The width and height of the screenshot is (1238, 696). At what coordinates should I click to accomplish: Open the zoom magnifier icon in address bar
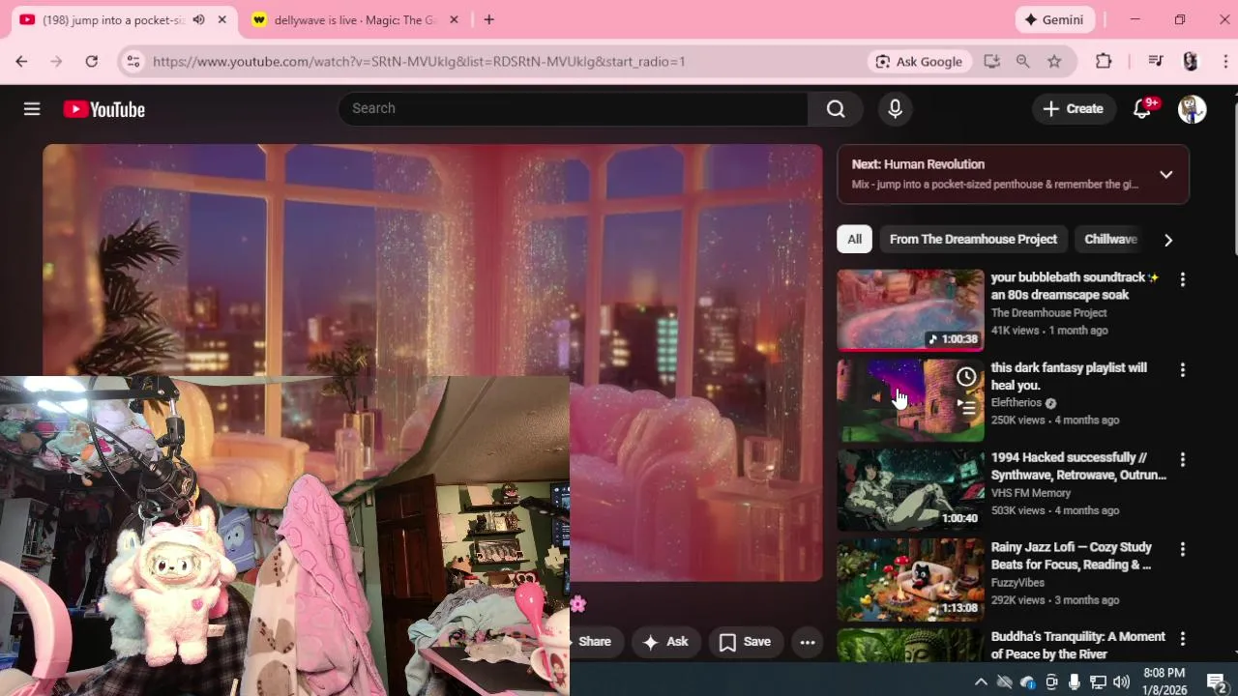(x=1022, y=61)
